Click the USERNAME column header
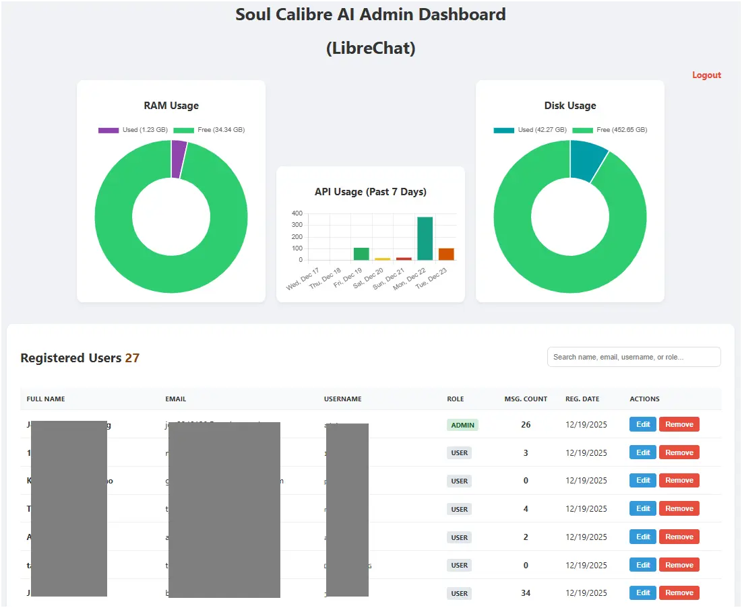This screenshot has height=608, width=742. click(342, 399)
